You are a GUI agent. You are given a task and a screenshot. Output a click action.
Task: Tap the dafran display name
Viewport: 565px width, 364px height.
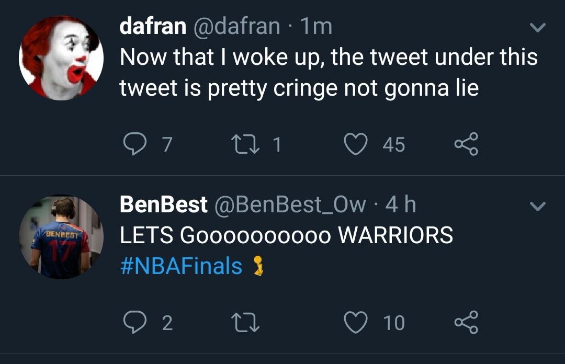pyautogui.click(x=153, y=26)
